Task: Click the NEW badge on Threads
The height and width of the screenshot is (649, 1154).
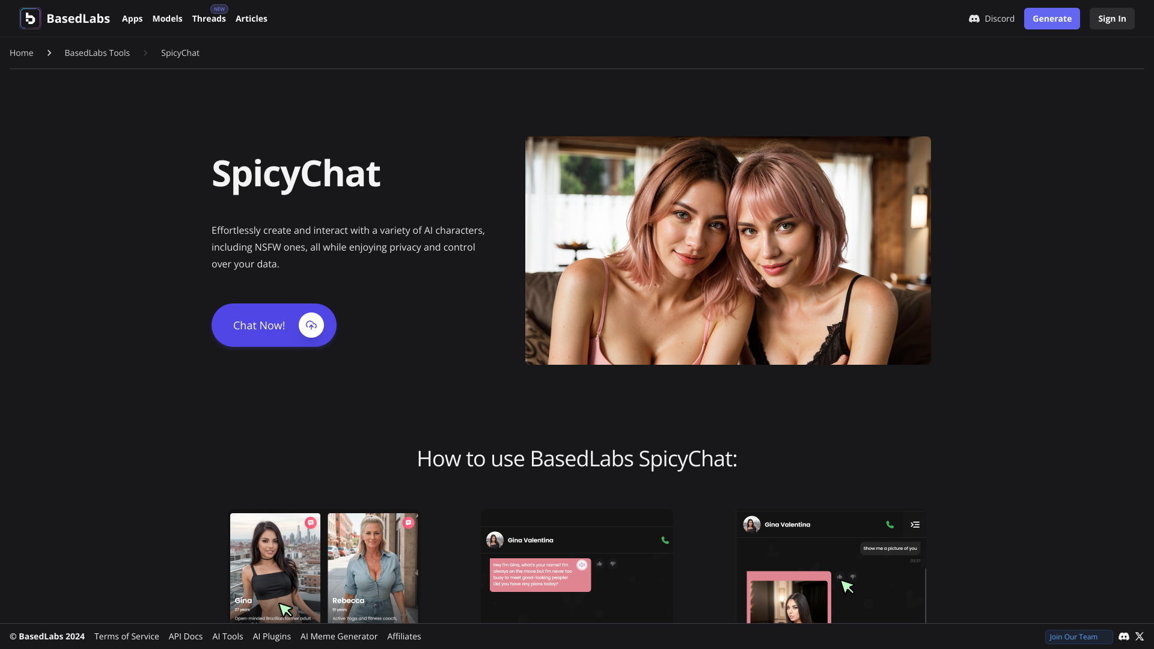Action: tap(219, 8)
